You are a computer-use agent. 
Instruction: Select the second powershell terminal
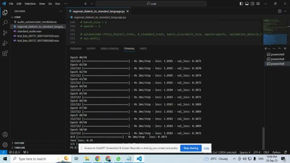pos(277,59)
